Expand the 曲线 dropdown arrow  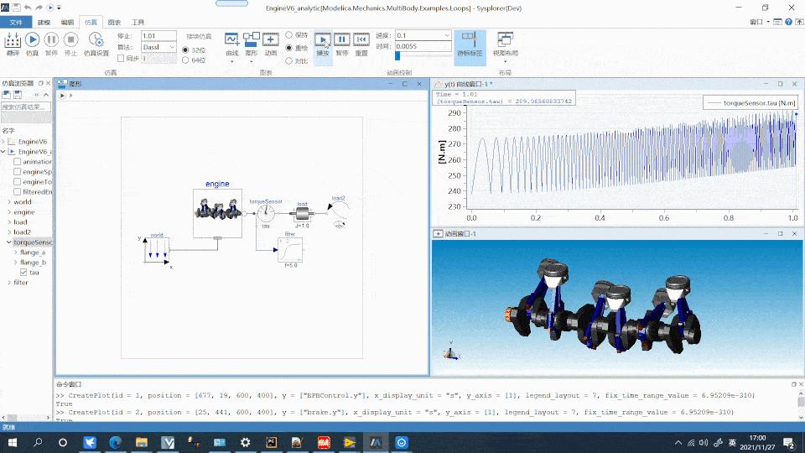231,61
